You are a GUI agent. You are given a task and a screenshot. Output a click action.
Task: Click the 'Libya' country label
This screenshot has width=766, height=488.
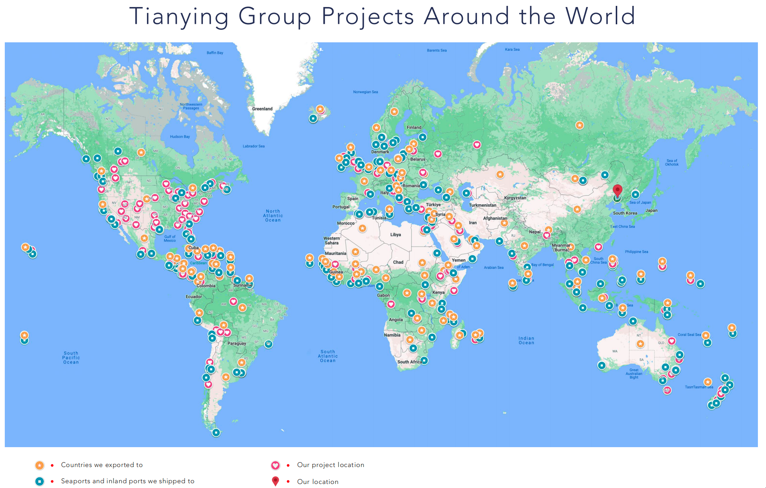[396, 234]
